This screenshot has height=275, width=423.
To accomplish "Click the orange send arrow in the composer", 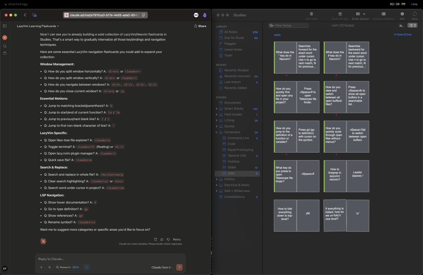I will [x=179, y=267].
